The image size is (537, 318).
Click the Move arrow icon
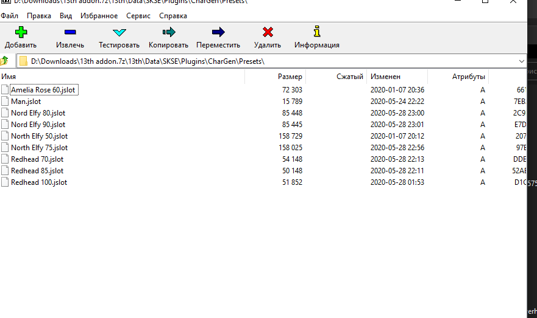pyautogui.click(x=218, y=32)
